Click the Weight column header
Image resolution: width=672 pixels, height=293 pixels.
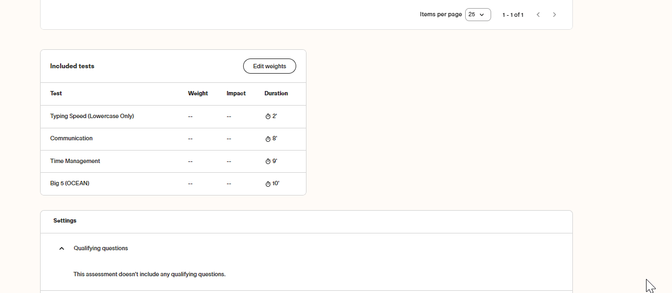point(198,94)
